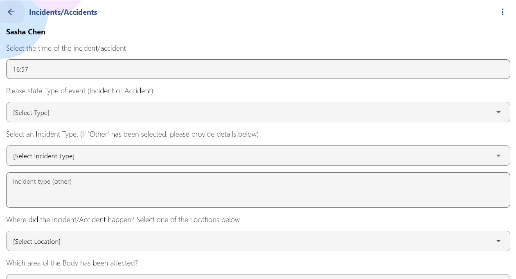The width and height of the screenshot is (516, 279).
Task: Click the 'Which area of the Body' label
Action: (72, 263)
